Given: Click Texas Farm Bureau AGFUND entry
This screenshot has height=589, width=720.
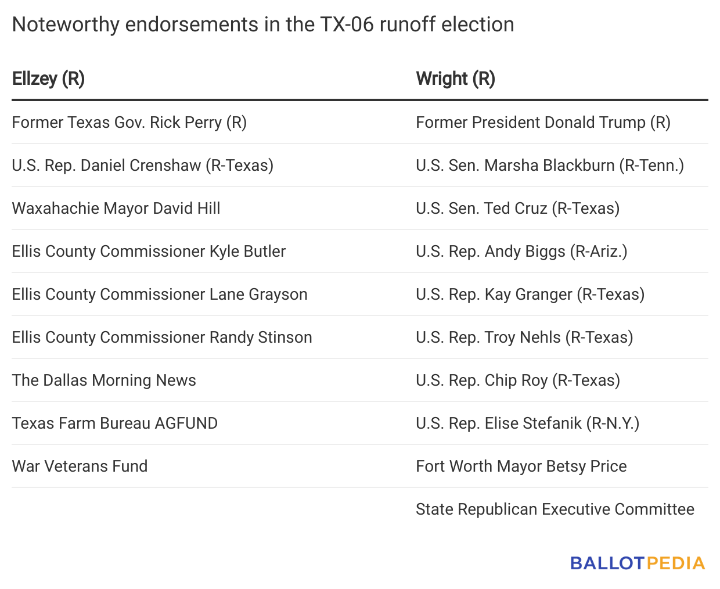Looking at the screenshot, I should pyautogui.click(x=115, y=423).
